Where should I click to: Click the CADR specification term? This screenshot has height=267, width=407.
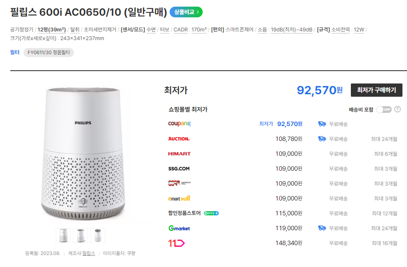click(180, 29)
